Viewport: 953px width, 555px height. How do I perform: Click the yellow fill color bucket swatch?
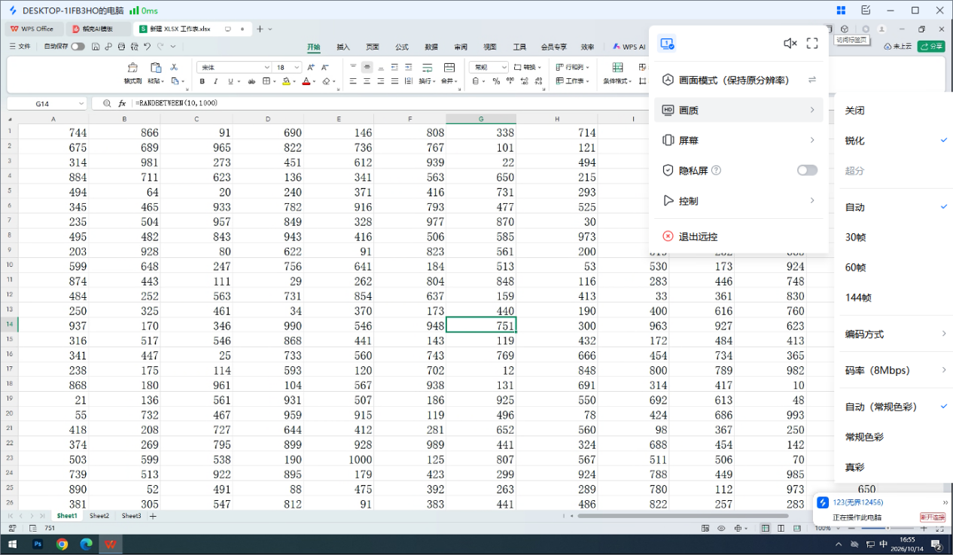(x=287, y=81)
